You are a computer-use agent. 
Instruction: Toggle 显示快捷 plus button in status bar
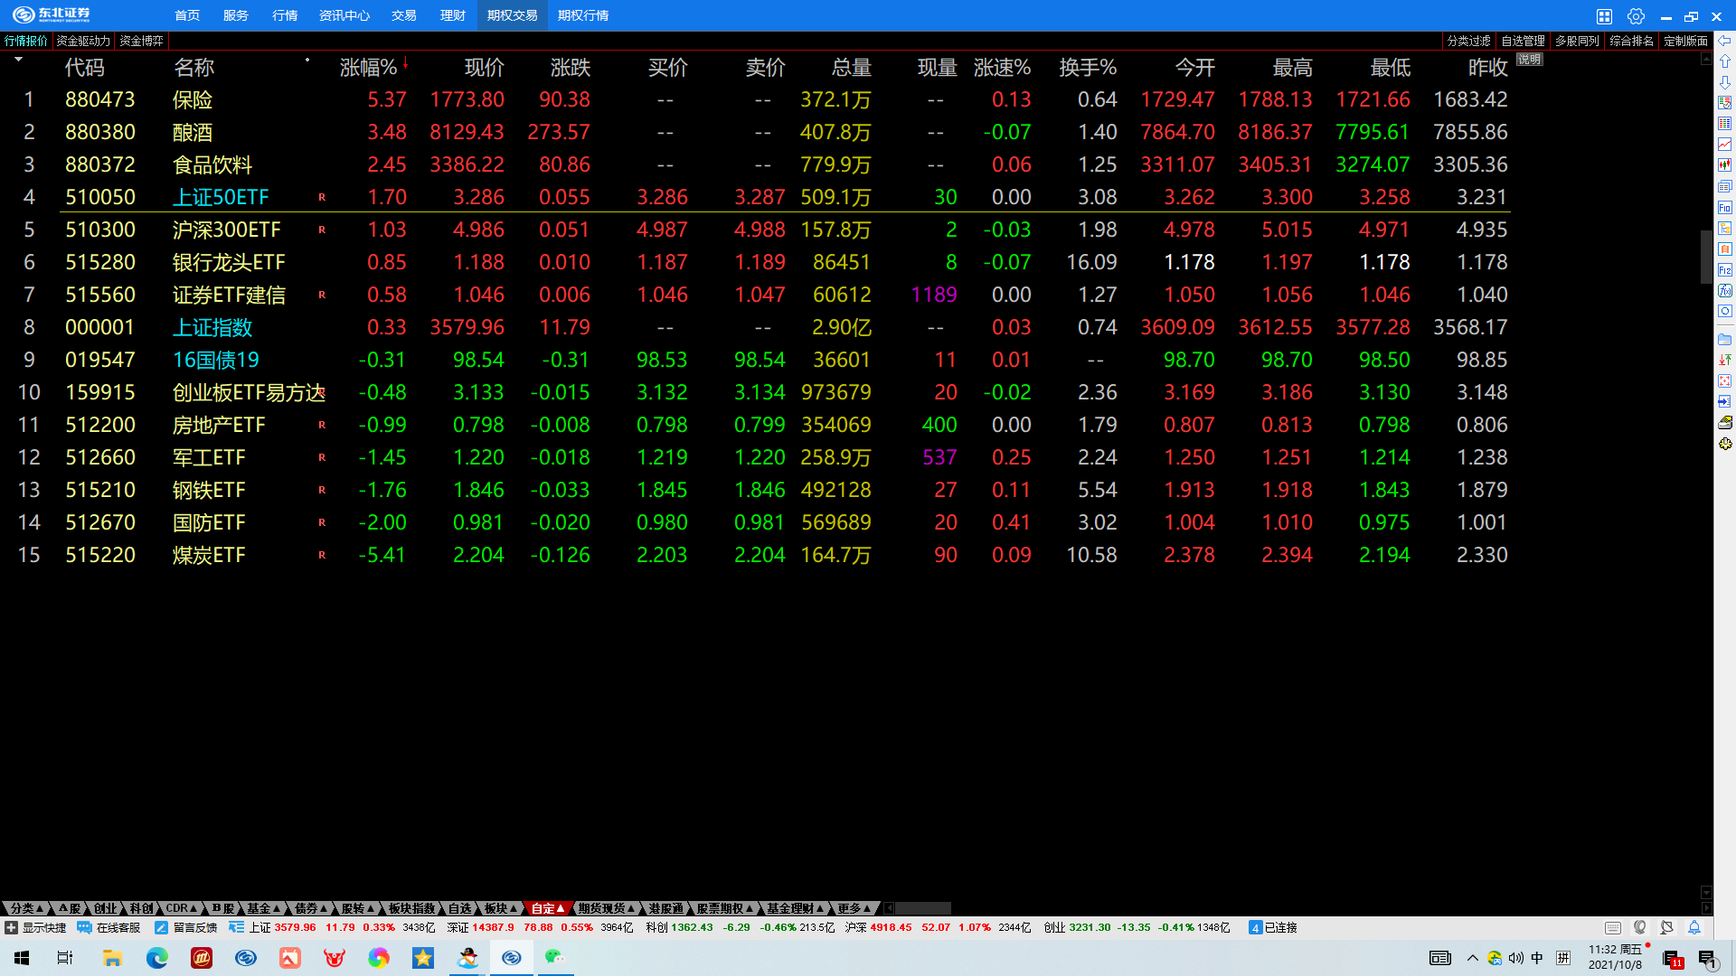[12, 927]
